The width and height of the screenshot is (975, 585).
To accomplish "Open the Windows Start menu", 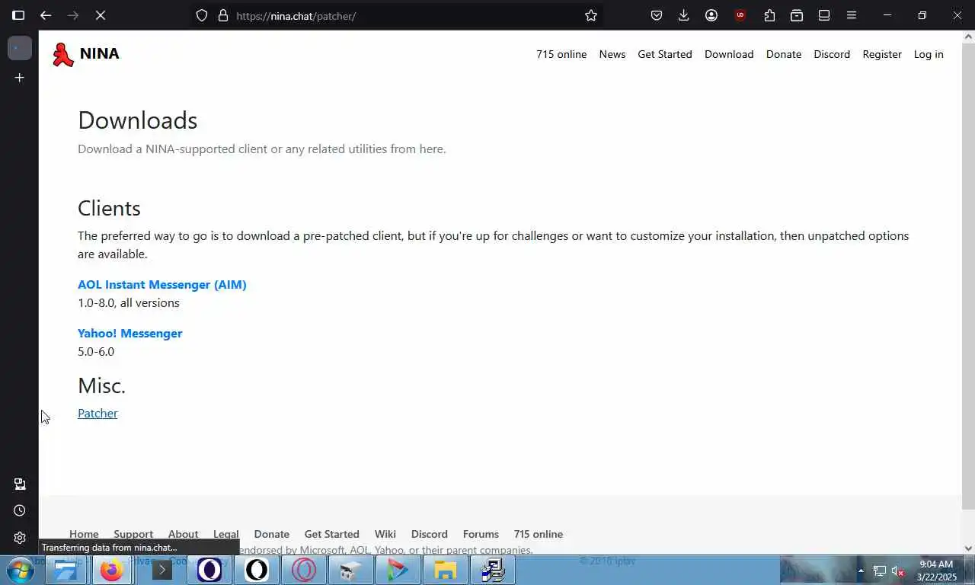I will click(x=20, y=570).
